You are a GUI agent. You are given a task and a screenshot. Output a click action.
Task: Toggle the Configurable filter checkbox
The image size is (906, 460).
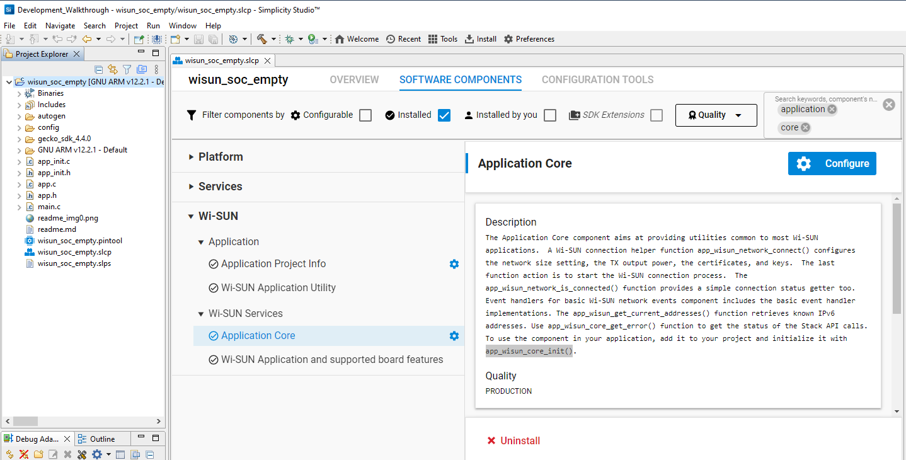click(x=365, y=115)
